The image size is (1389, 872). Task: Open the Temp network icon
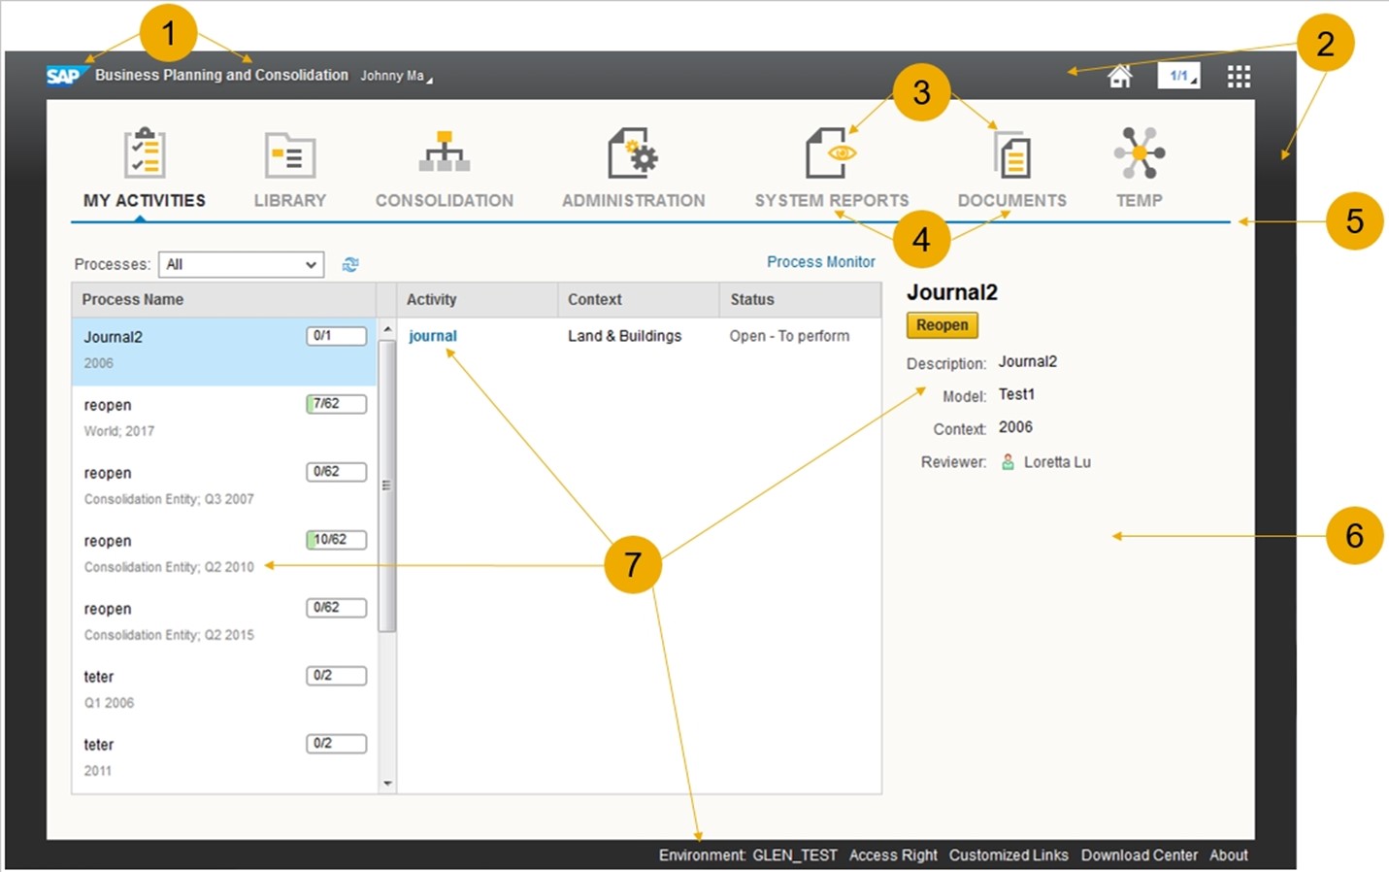[x=1139, y=153]
